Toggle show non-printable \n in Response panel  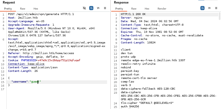209,8
